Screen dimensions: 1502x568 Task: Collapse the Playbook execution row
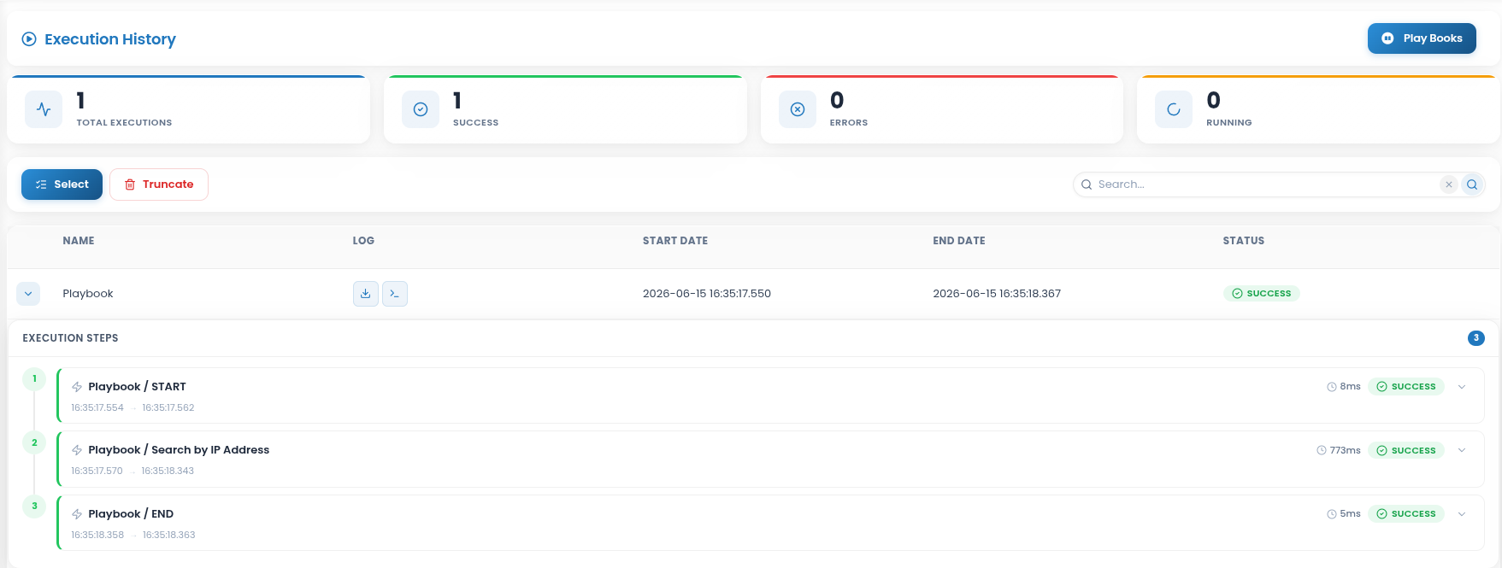[28, 294]
